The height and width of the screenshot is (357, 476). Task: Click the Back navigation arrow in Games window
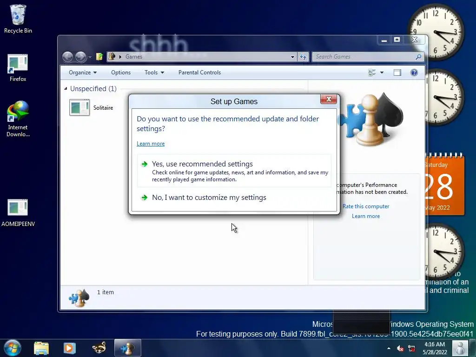(x=67, y=57)
